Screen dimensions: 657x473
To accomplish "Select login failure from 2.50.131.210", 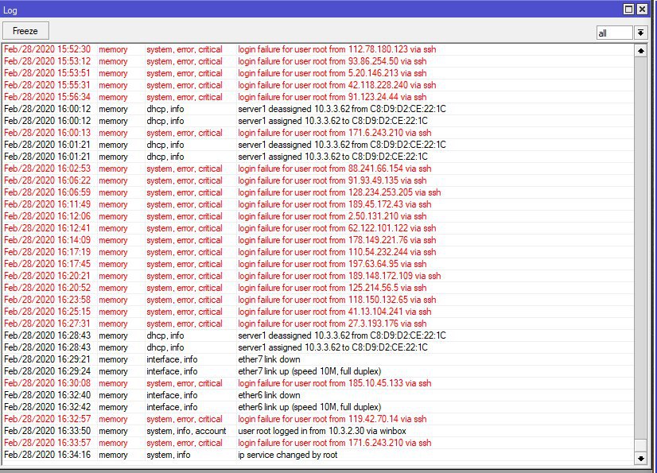I will [318, 216].
